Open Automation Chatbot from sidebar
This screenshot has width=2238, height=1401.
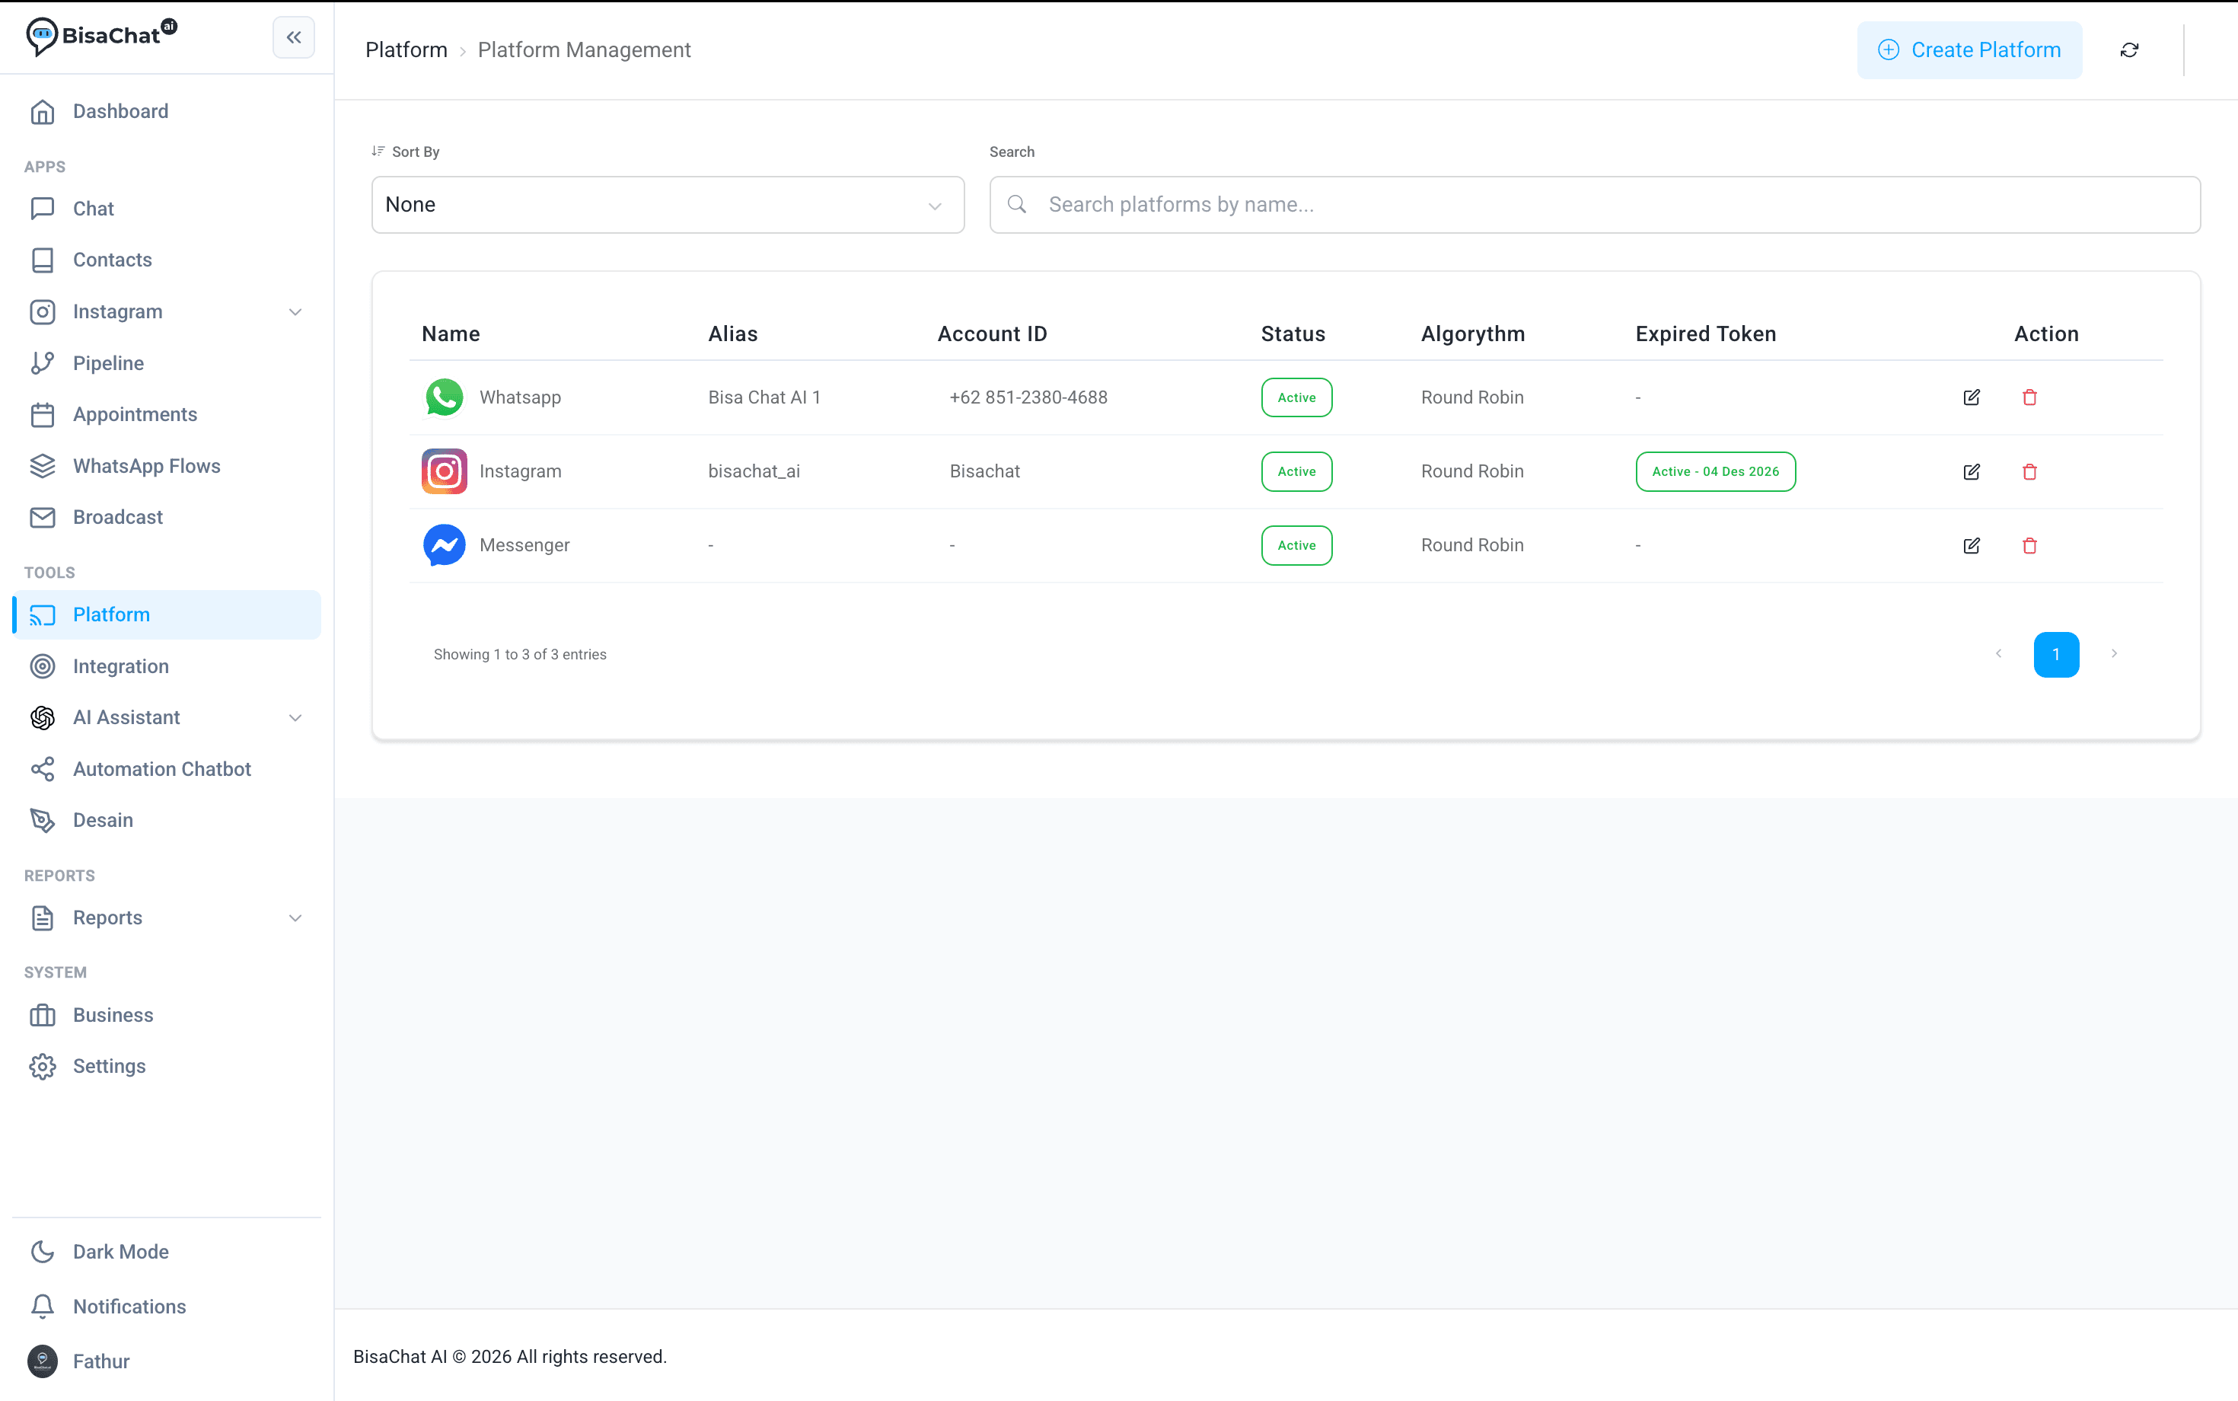pos(167,769)
